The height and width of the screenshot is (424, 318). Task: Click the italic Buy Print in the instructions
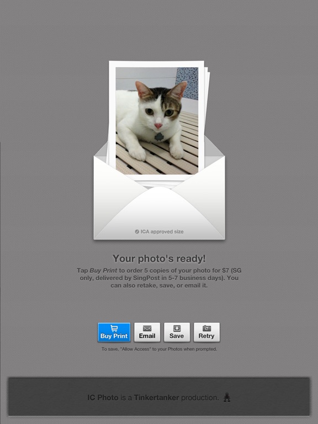[x=103, y=271]
